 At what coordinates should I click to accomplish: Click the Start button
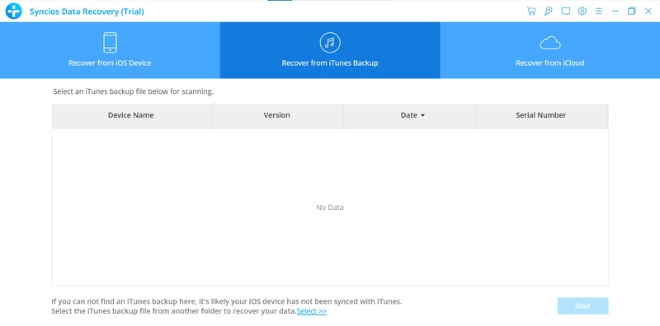pyautogui.click(x=583, y=306)
